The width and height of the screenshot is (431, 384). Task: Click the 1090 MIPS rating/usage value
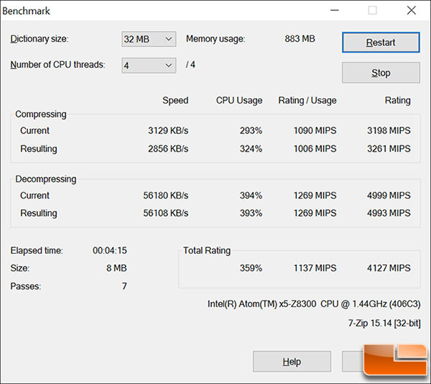point(315,130)
